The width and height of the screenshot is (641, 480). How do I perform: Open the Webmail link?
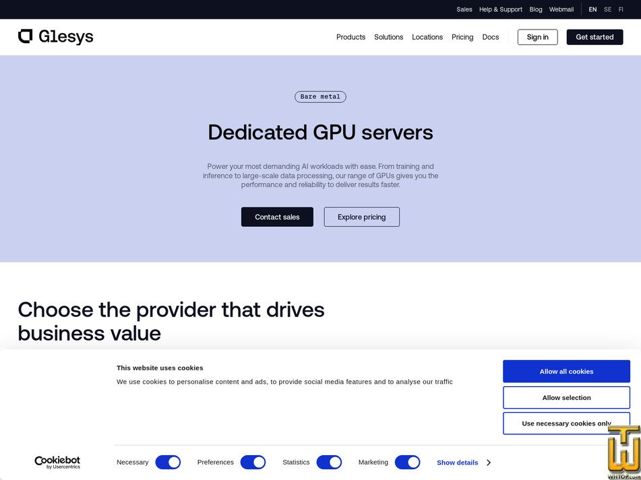[x=561, y=9]
